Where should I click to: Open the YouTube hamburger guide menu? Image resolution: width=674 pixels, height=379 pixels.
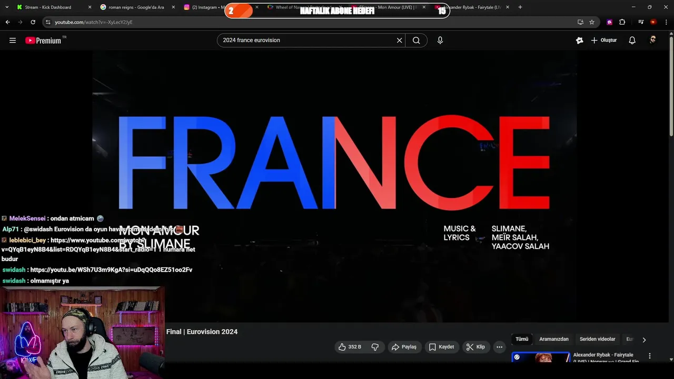(13, 41)
